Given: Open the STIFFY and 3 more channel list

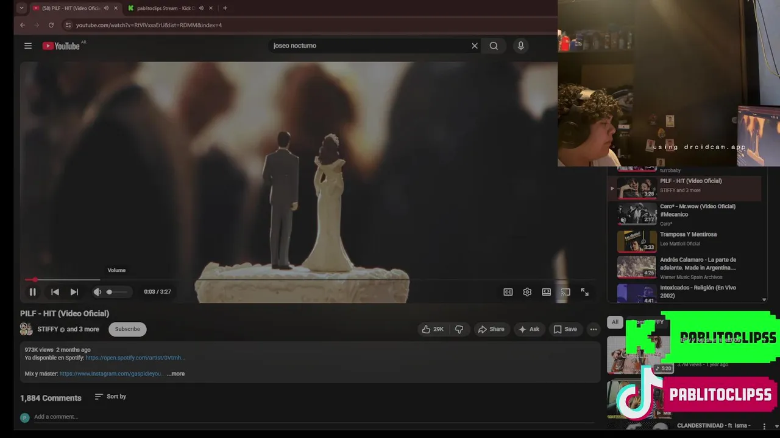Looking at the screenshot, I should 68,329.
